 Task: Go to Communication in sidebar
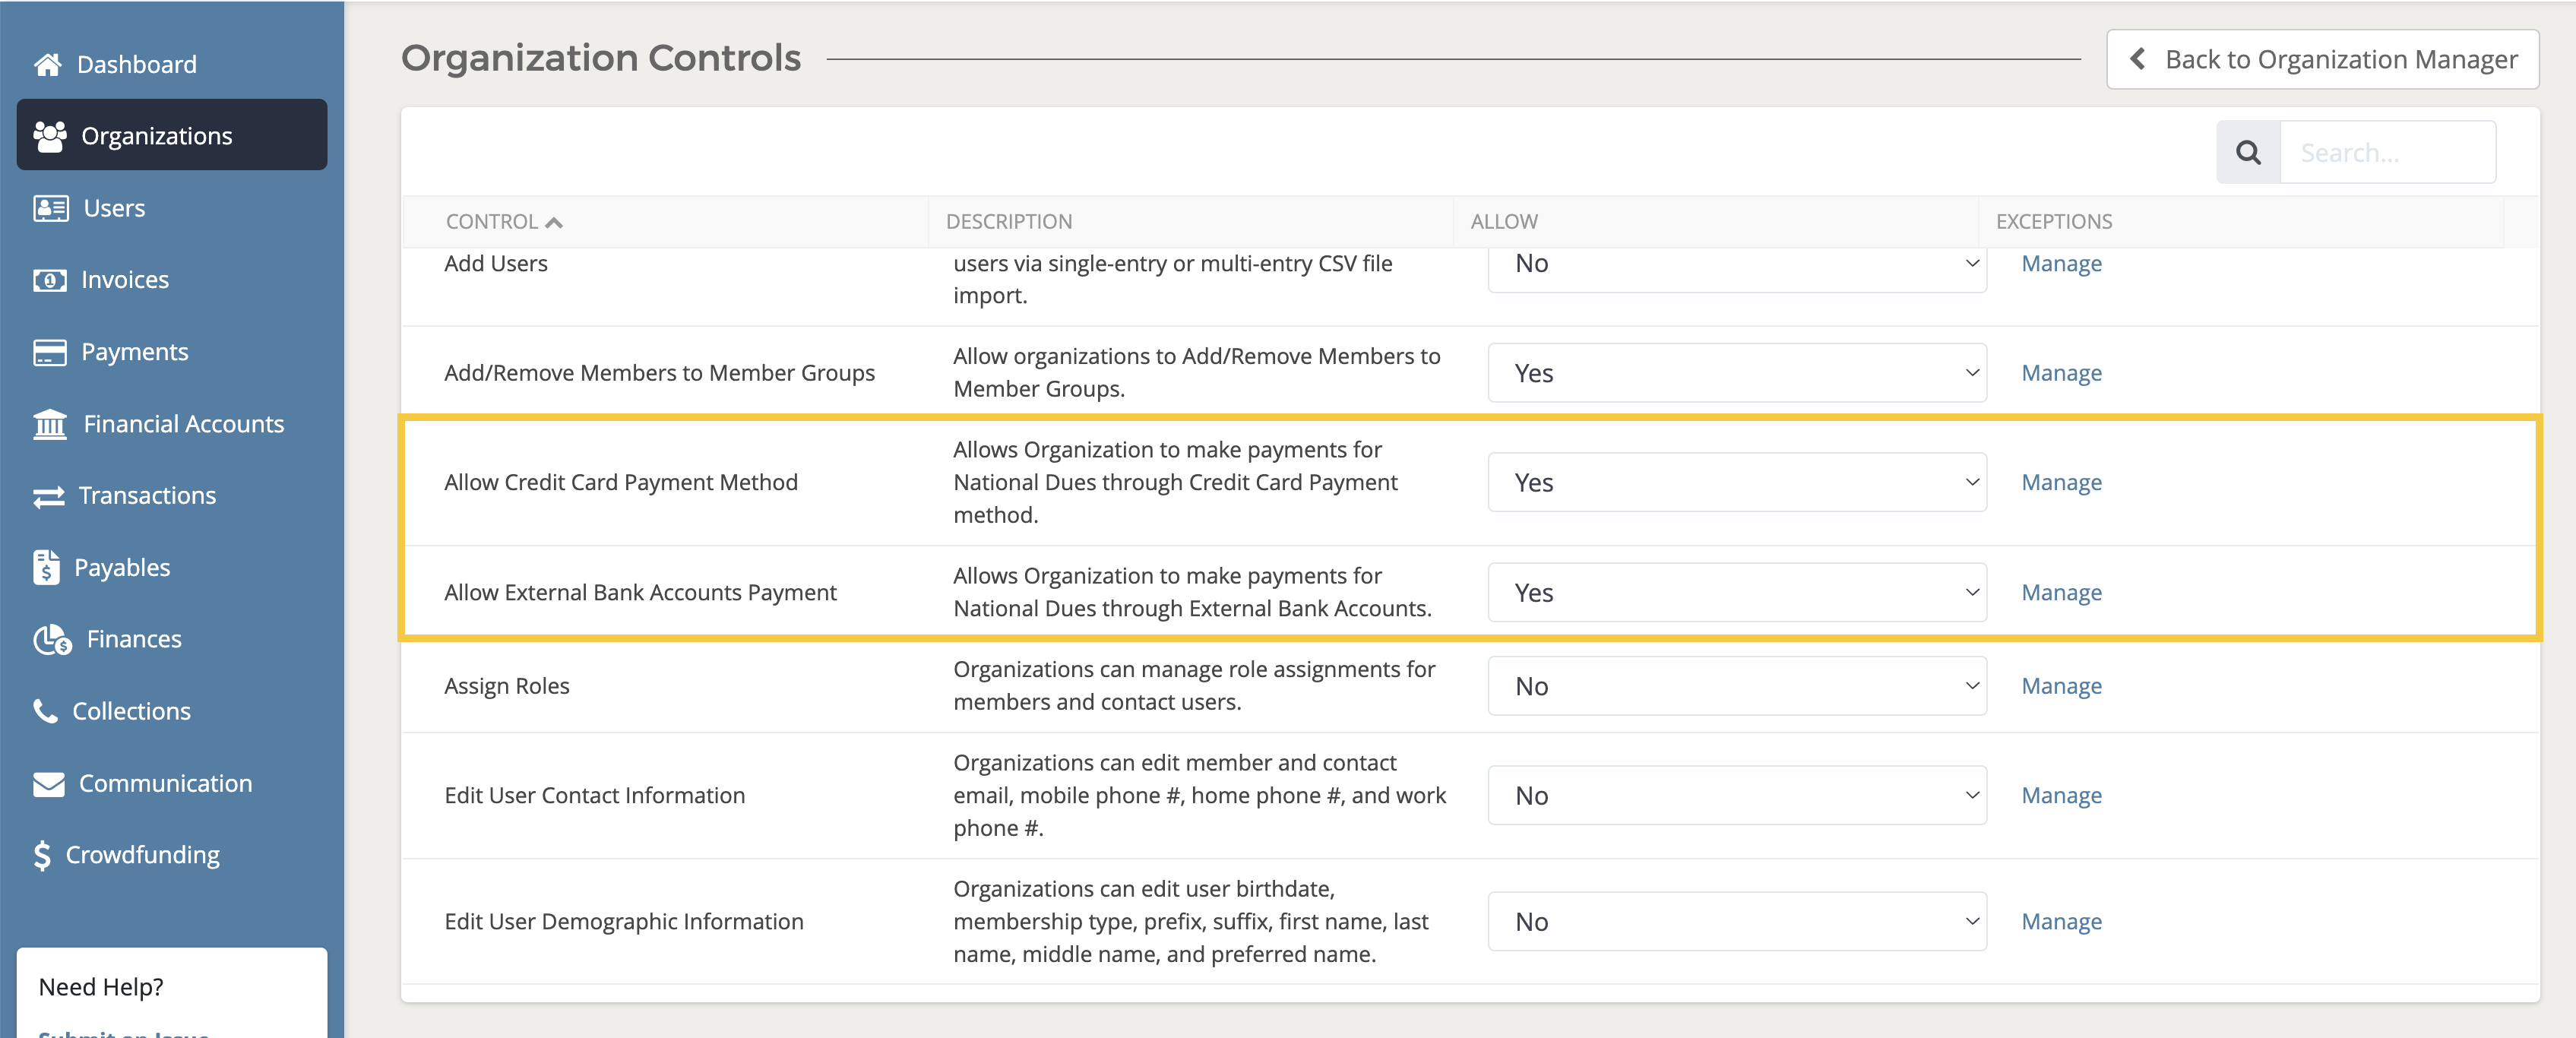pos(165,783)
